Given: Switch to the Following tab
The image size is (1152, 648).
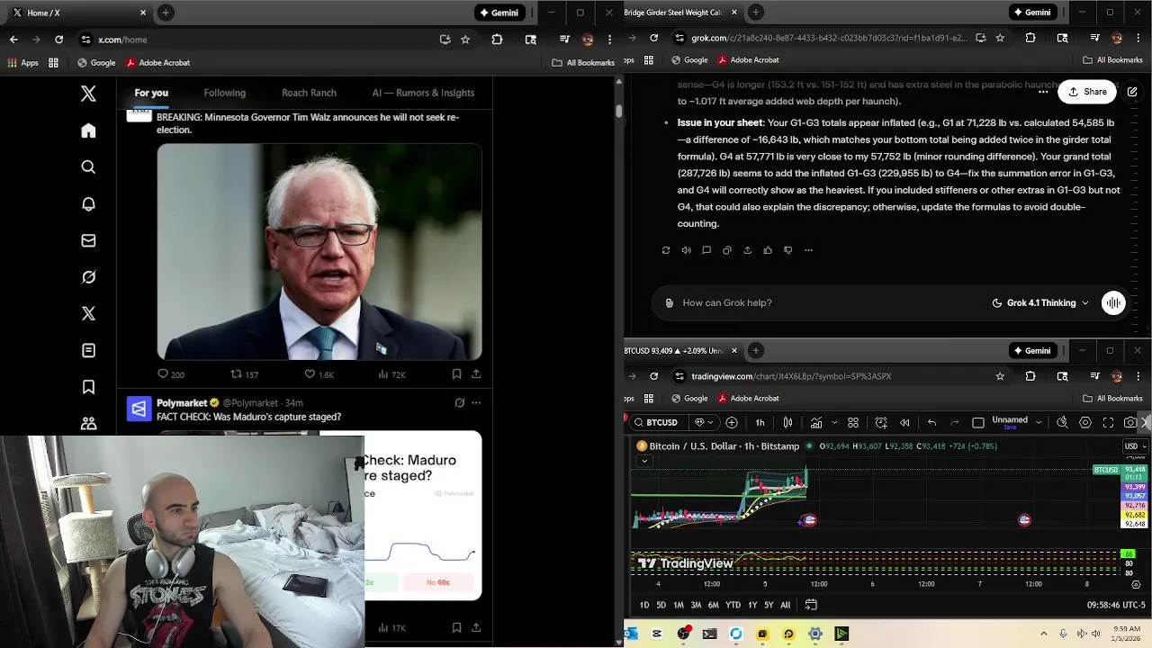Looking at the screenshot, I should (224, 93).
